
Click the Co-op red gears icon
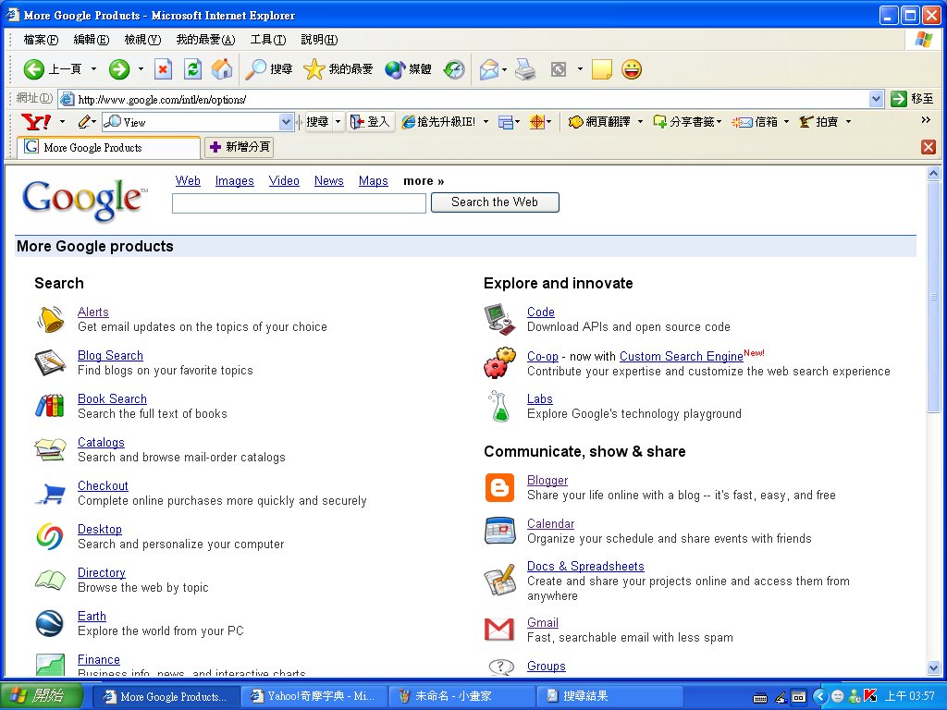click(x=500, y=362)
